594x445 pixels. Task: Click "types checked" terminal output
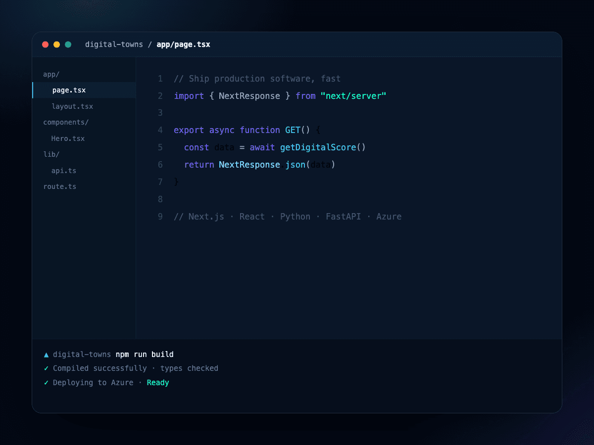coord(189,368)
